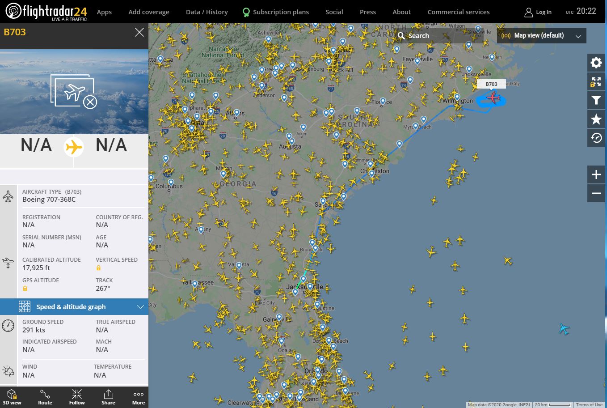Expand Speed & altitude graph section
This screenshot has width=607, height=408.
click(x=74, y=307)
